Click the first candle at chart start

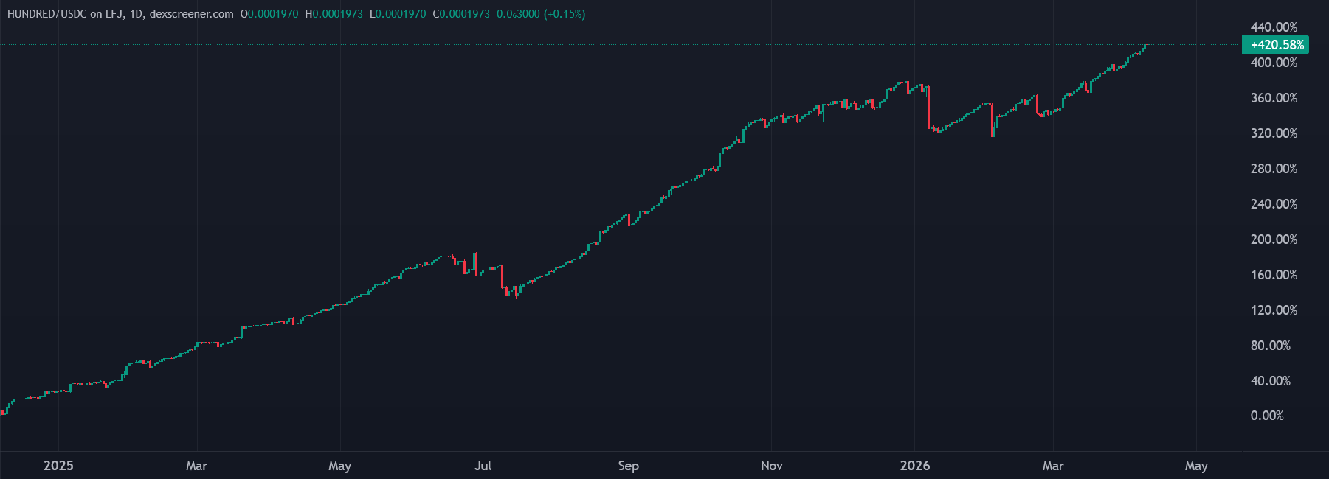point(3,412)
